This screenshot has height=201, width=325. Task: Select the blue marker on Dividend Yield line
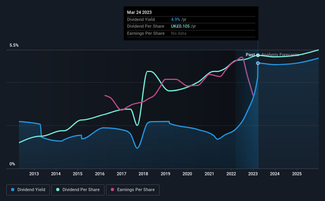tap(258, 63)
